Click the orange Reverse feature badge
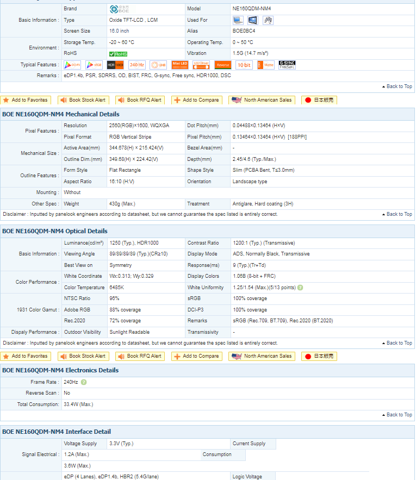 pos(223,65)
